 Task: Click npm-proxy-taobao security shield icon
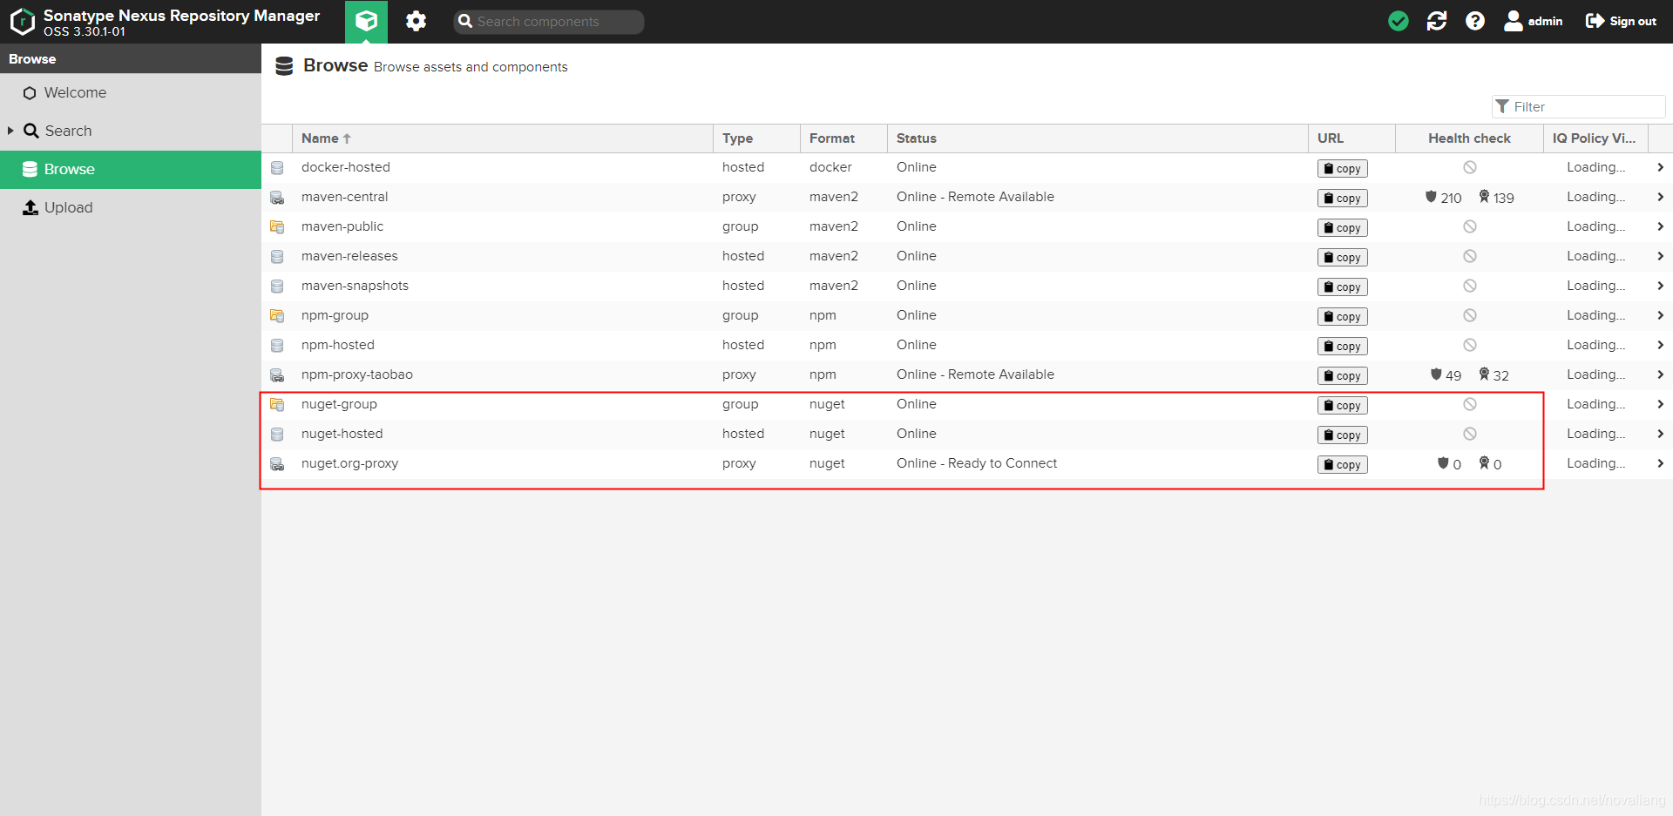point(1436,374)
